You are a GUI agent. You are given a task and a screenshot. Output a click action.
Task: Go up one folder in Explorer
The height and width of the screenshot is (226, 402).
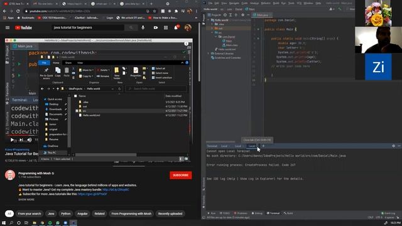coord(58,89)
